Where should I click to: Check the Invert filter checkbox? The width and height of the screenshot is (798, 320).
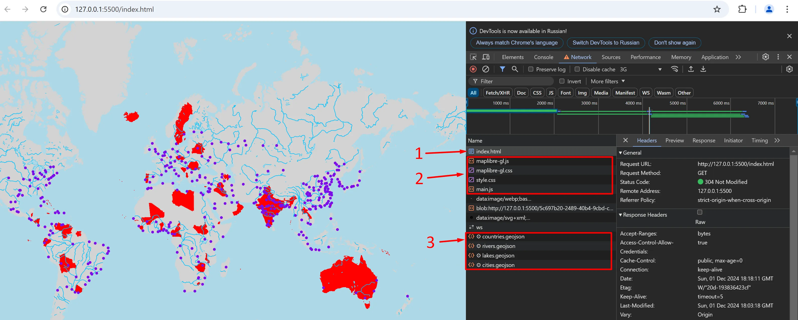pos(562,81)
